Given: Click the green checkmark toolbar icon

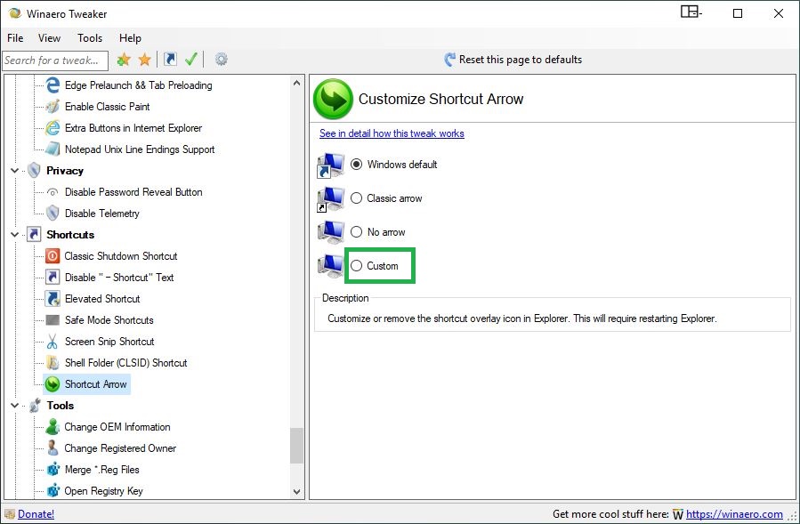Looking at the screenshot, I should point(190,60).
